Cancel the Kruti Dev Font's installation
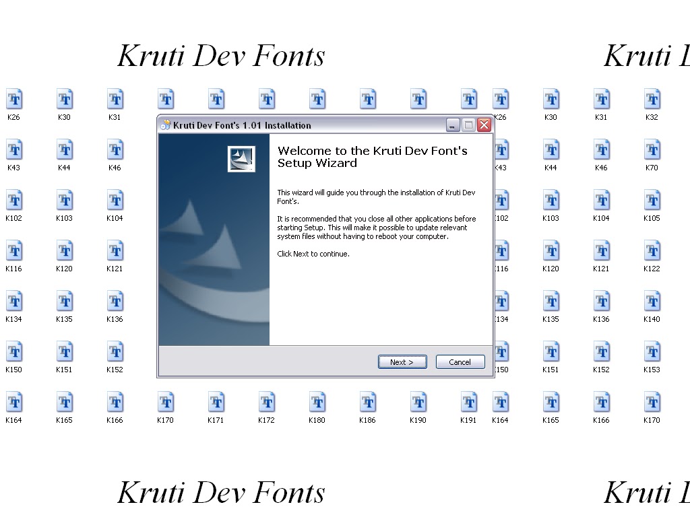 [x=460, y=361]
